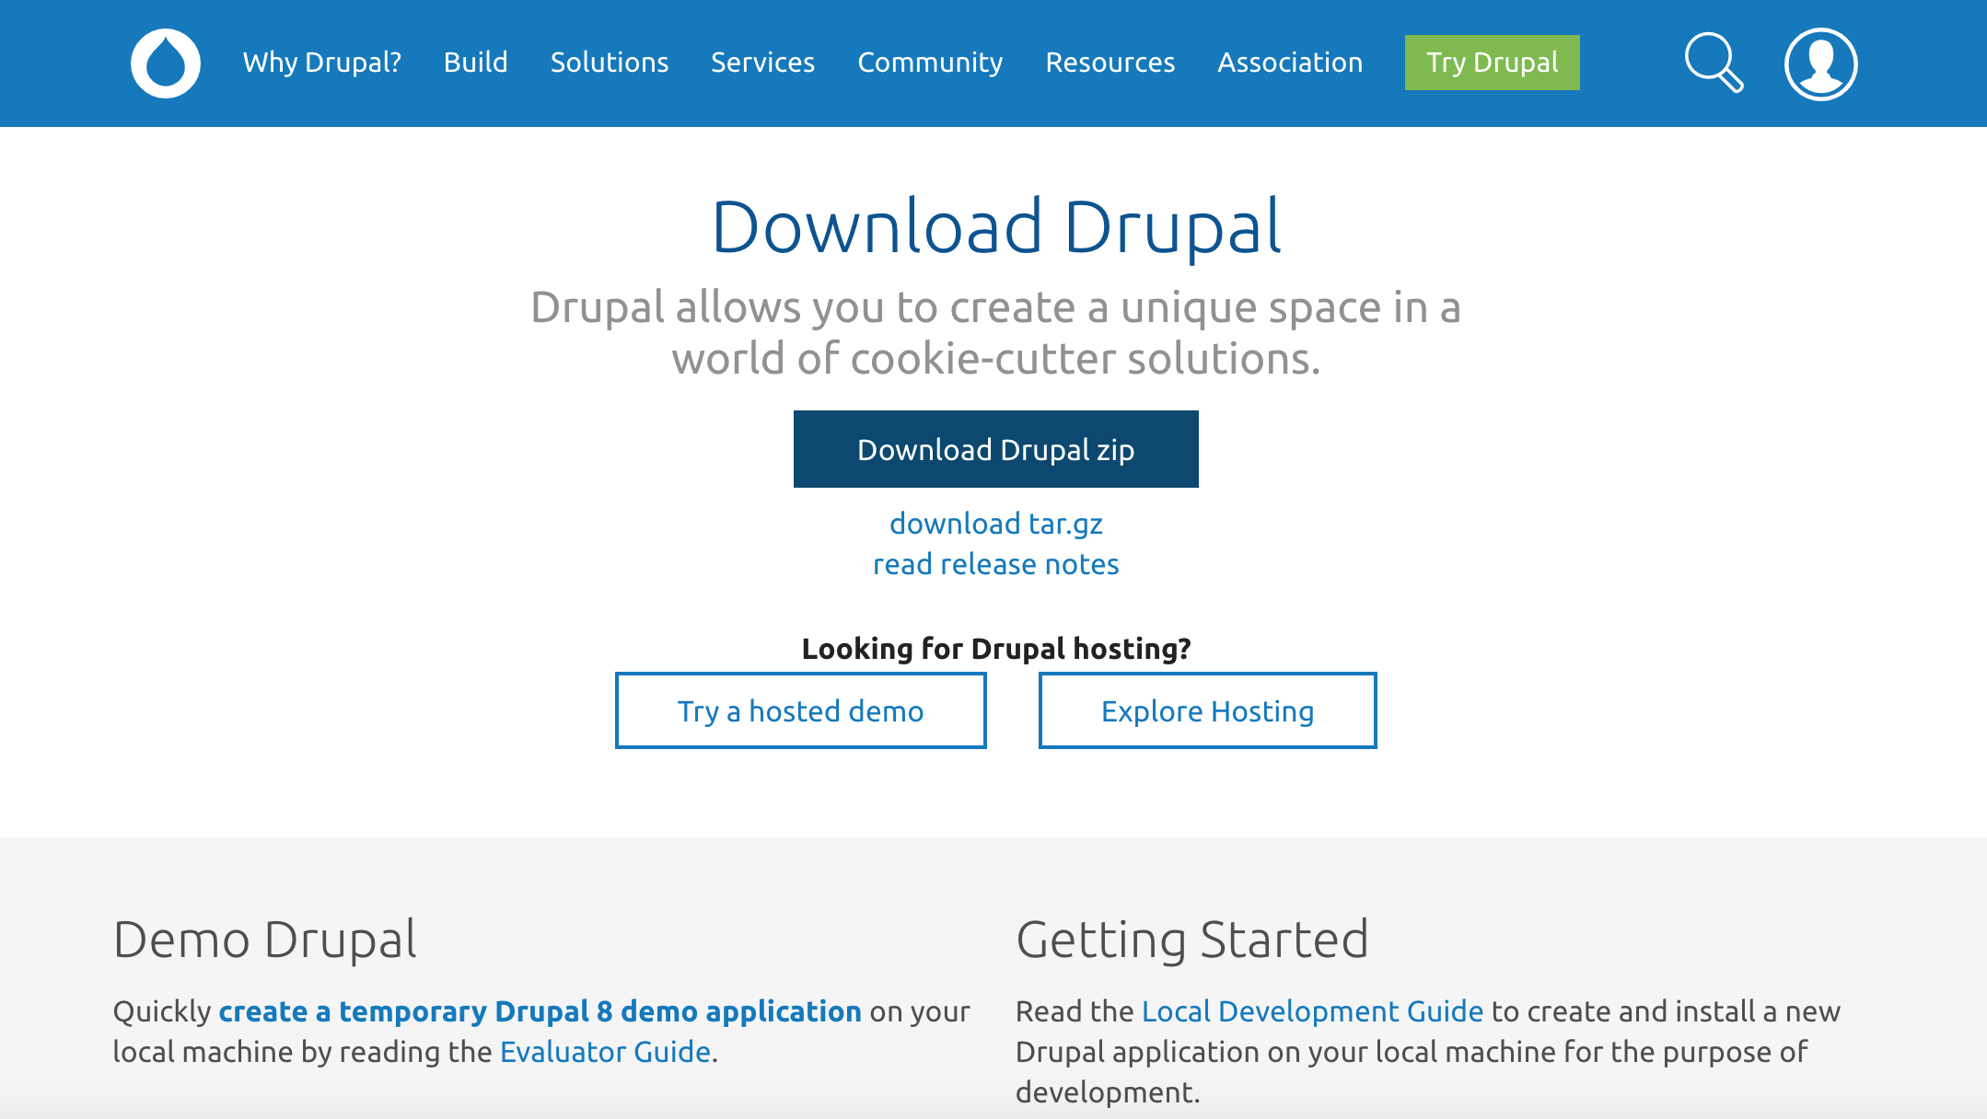The height and width of the screenshot is (1119, 1987).
Task: Open the Resources menu item
Action: 1110,63
